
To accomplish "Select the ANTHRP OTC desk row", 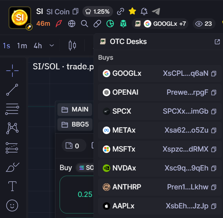I will [159, 187].
